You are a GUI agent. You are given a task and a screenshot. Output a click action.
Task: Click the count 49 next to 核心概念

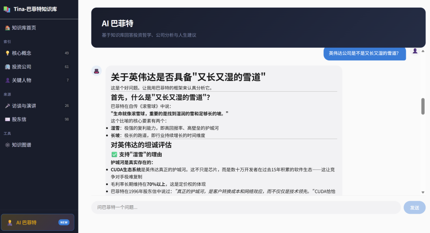pos(67,53)
